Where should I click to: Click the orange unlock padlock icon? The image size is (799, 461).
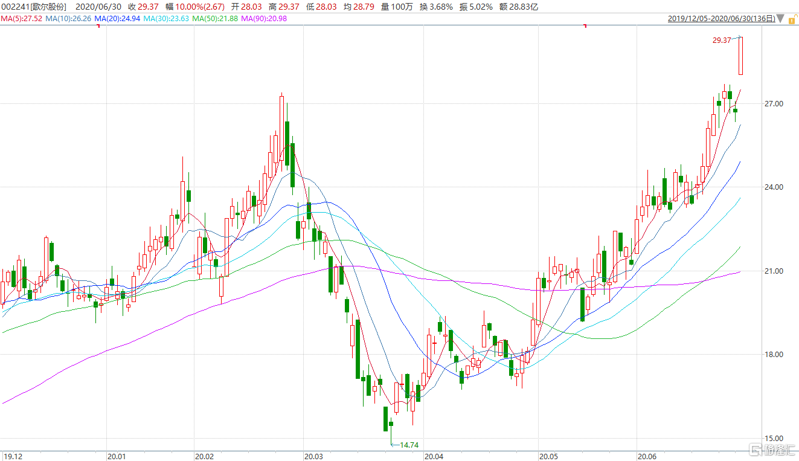tap(794, 18)
